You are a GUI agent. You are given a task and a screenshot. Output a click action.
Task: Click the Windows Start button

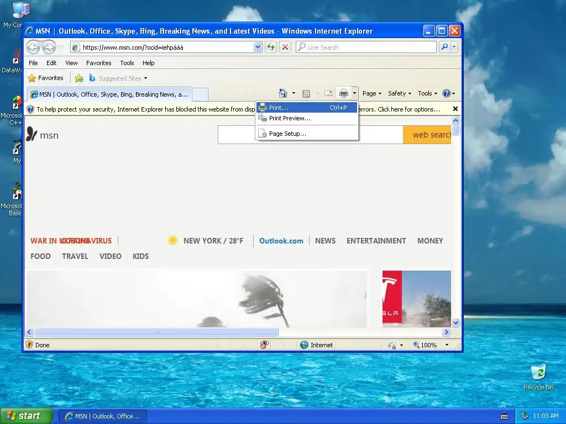(x=27, y=416)
